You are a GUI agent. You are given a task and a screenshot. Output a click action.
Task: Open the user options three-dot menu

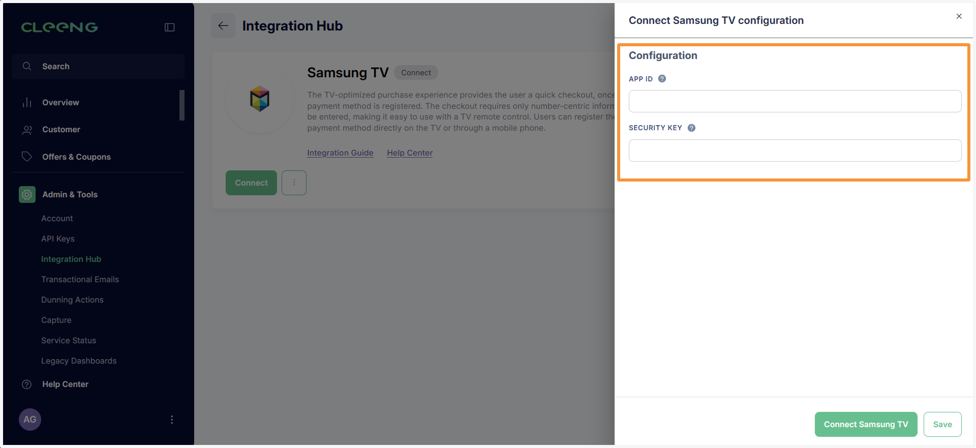tap(172, 420)
